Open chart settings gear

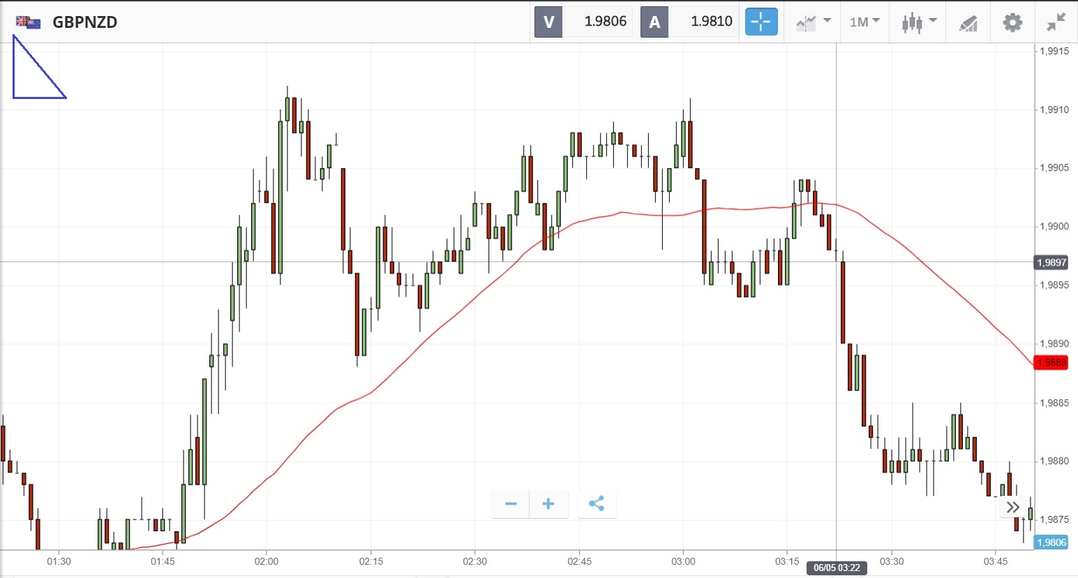point(1012,22)
